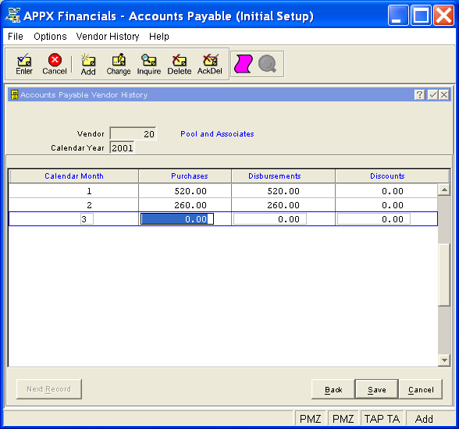Click the first PMZ status bar entry
This screenshot has height=429, width=459.
tap(311, 419)
